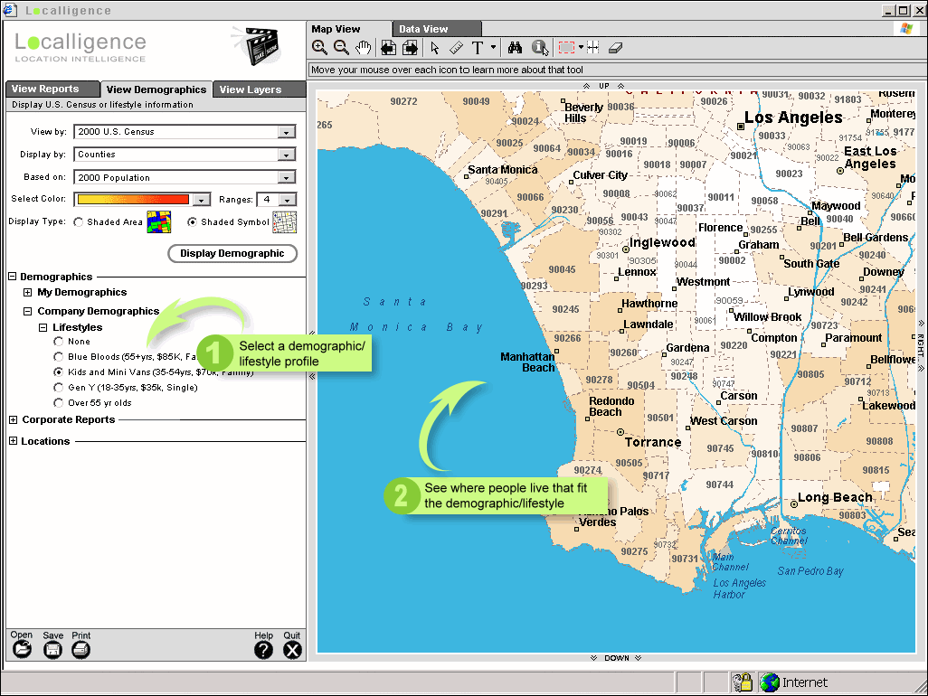Activate the Pan hand tool
The height and width of the screenshot is (696, 928).
point(364,48)
